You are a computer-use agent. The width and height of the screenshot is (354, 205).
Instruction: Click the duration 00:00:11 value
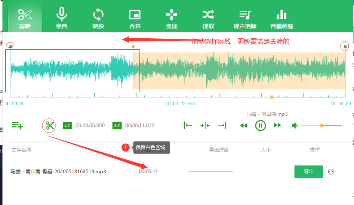coord(148,172)
